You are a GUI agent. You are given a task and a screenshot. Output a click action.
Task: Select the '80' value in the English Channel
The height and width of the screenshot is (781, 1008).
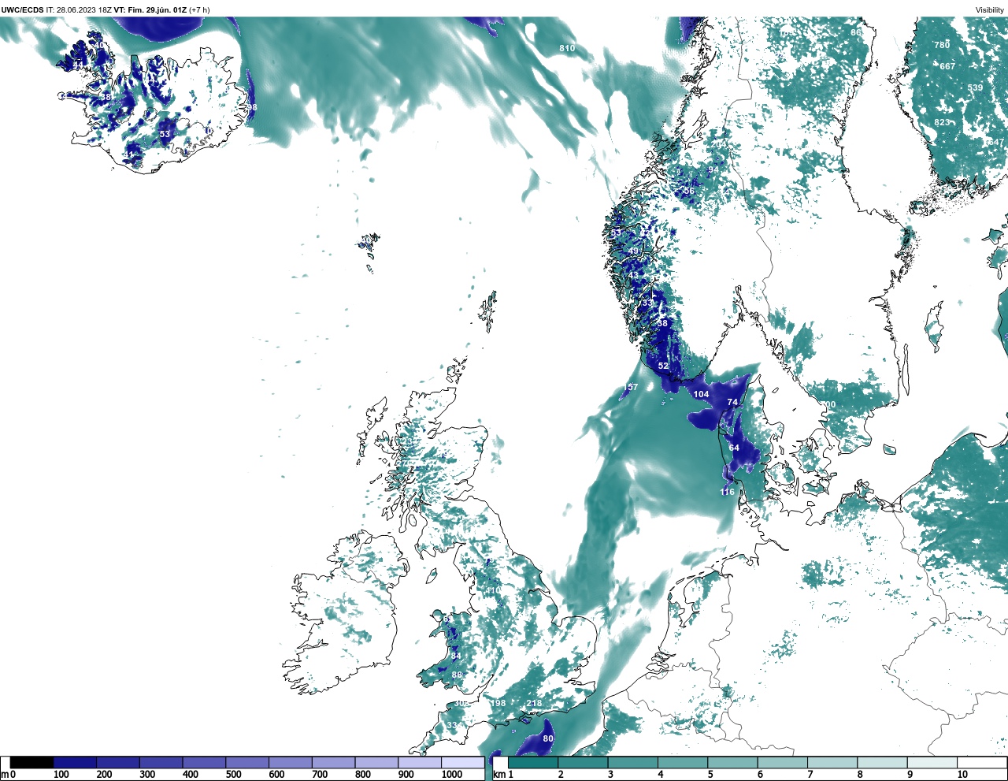coord(548,738)
